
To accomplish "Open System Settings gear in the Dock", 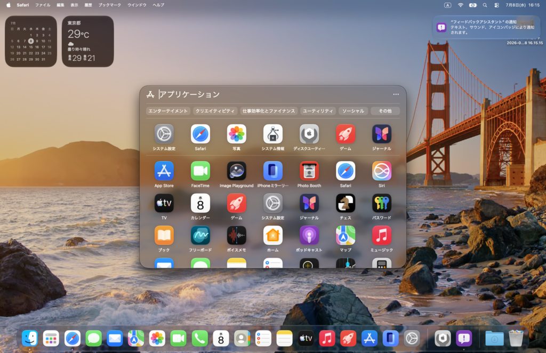I will click(412, 339).
